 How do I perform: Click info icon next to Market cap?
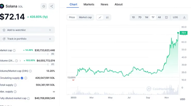click(14, 51)
